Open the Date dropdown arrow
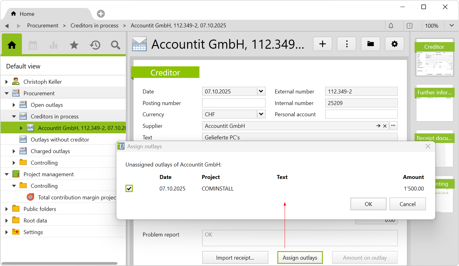Screen dimensions: 459x266 point(261,91)
